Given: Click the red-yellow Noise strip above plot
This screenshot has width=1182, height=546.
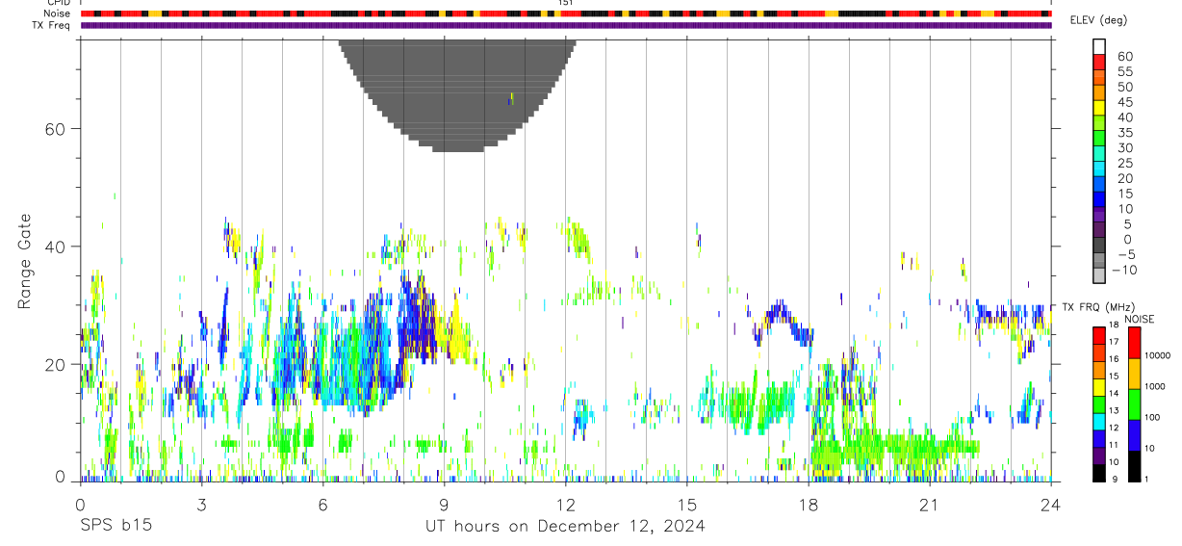Looking at the screenshot, I should [566, 13].
